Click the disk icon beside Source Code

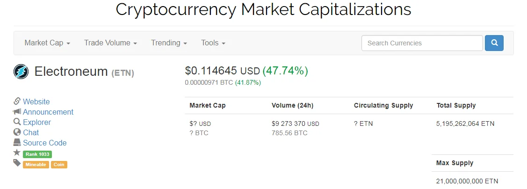17,142
